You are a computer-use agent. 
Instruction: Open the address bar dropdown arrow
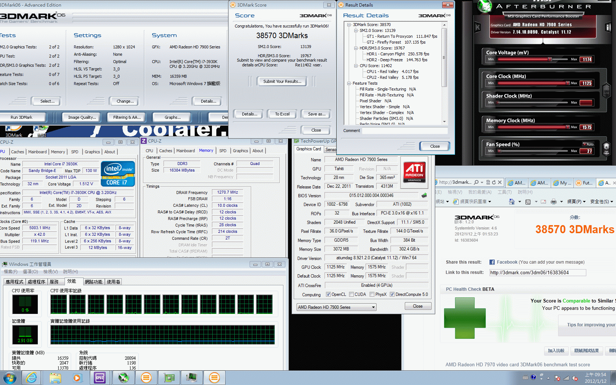(482, 182)
